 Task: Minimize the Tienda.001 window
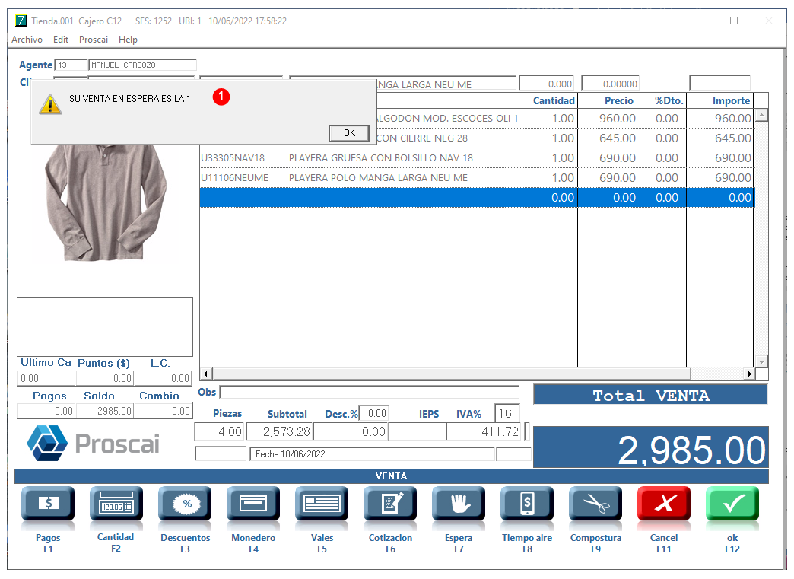[700, 21]
